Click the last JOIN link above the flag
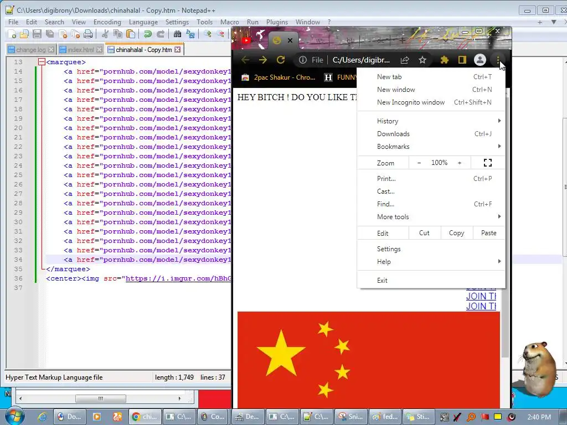 pos(481,306)
